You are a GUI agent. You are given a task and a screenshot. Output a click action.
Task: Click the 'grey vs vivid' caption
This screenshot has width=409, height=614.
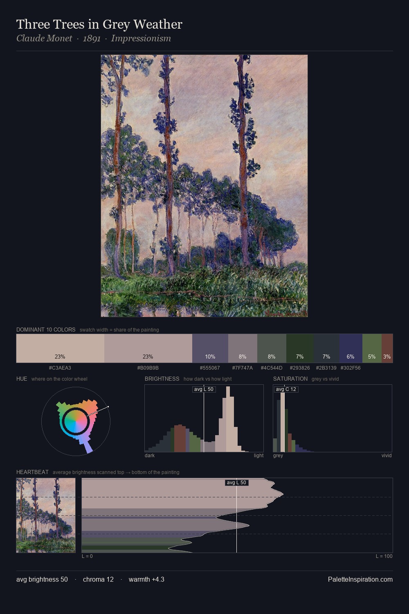325,379
